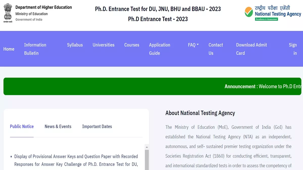Go to the Home page
The image size is (303, 170).
pyautogui.click(x=9, y=49)
